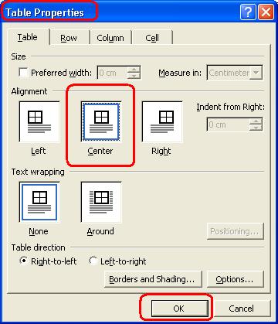The image size is (278, 324).
Task: Select Left-to-right table direction
Action: (x=93, y=261)
